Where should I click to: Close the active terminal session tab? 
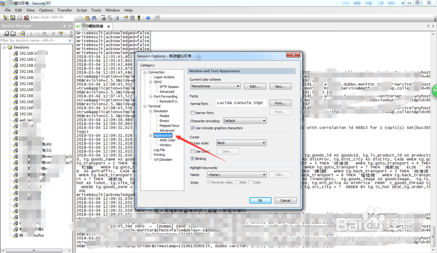tap(108, 26)
